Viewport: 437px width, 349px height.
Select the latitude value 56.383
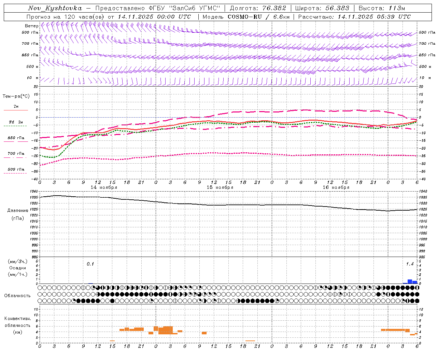tap(337, 8)
